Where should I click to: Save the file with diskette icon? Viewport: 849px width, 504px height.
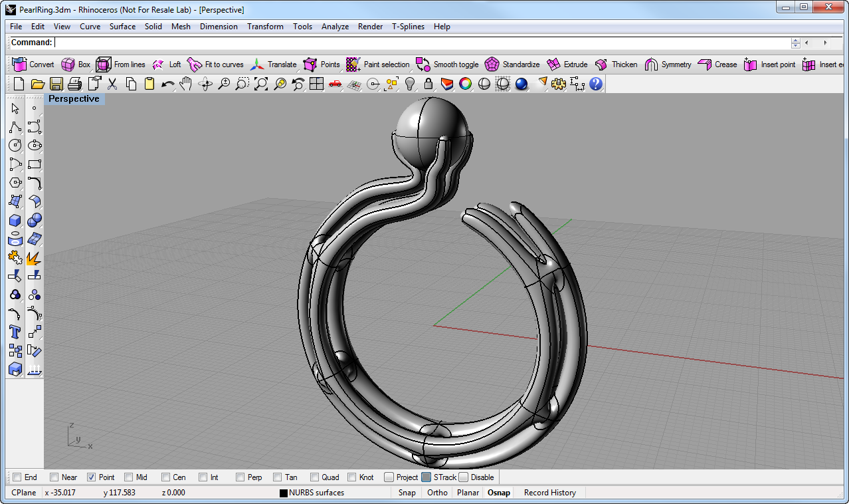click(x=56, y=84)
